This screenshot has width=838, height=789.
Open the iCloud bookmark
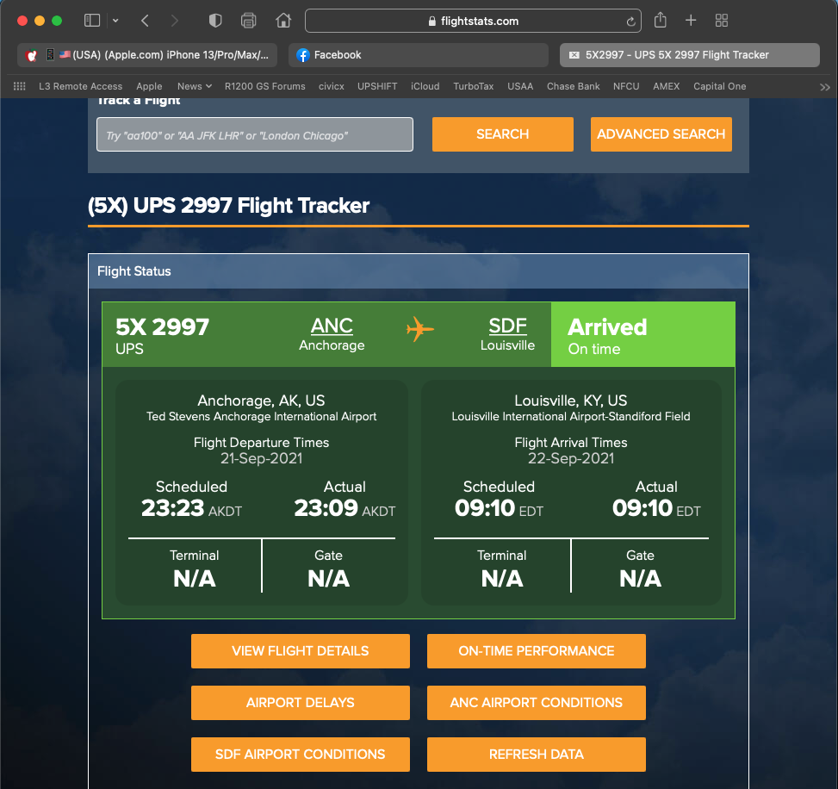tap(425, 86)
